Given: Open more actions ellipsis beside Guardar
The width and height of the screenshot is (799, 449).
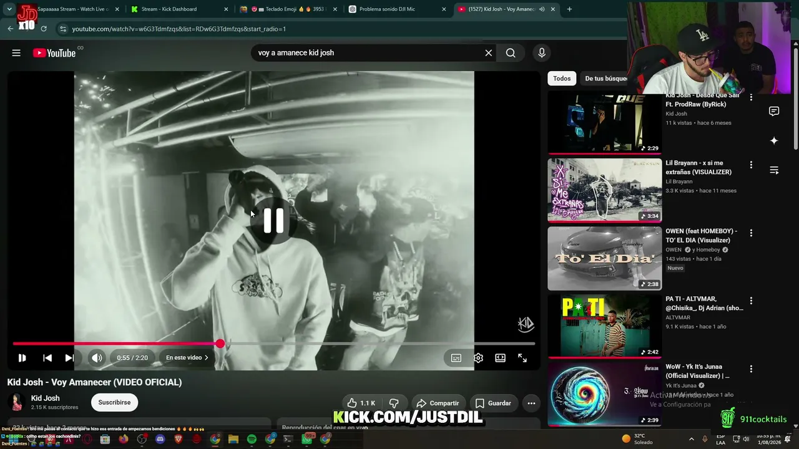Looking at the screenshot, I should click(x=531, y=403).
